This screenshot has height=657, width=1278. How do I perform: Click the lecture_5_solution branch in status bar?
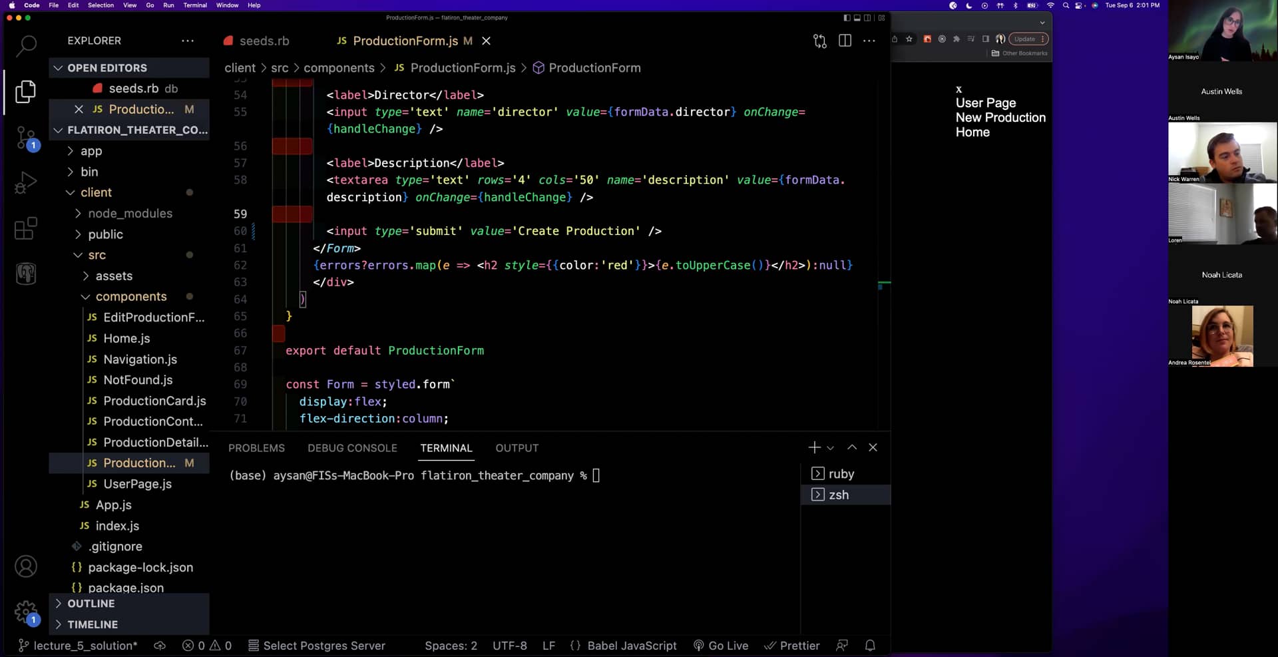point(79,646)
